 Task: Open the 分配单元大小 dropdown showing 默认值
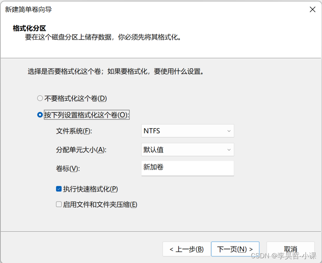(187, 150)
